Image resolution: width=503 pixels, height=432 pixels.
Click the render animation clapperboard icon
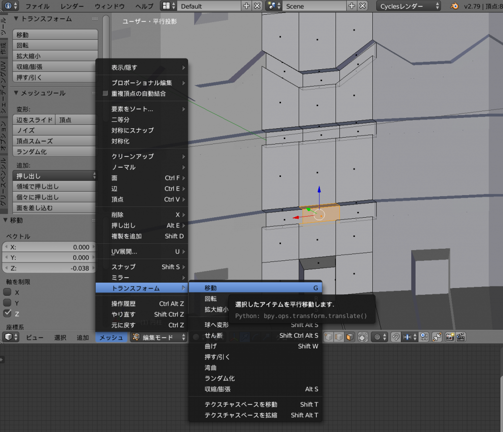461,337
